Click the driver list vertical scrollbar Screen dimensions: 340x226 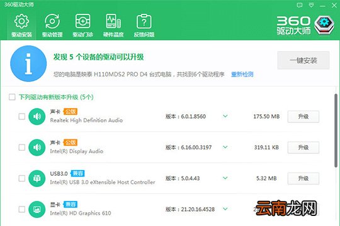coord(336,131)
